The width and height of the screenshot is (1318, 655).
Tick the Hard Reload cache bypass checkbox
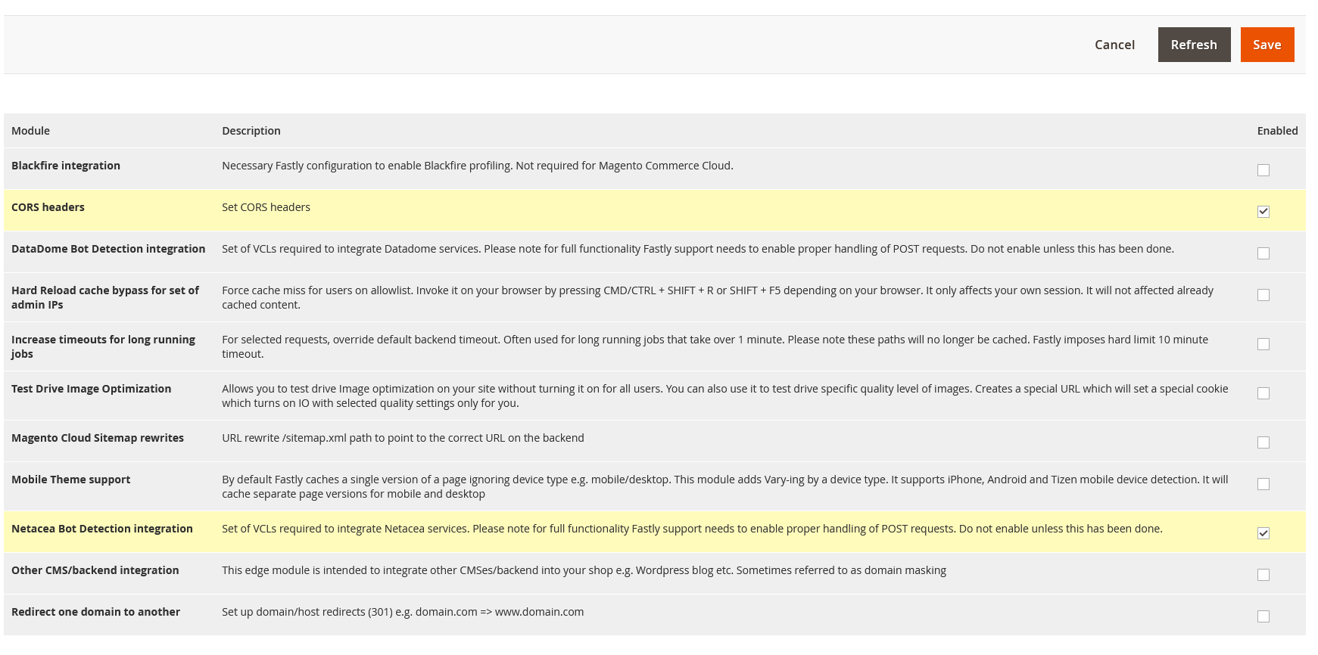tap(1263, 295)
